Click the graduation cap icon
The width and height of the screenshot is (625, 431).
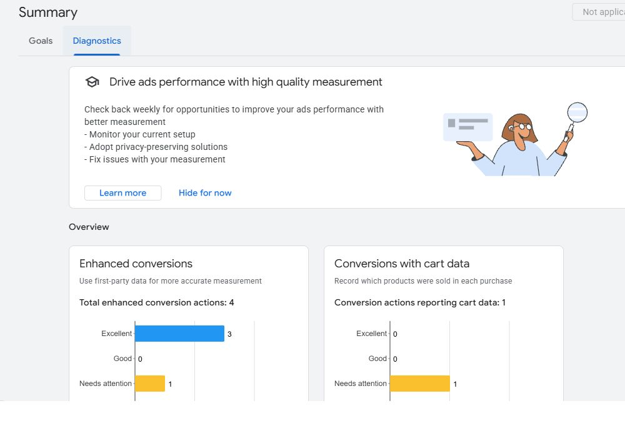pos(92,82)
